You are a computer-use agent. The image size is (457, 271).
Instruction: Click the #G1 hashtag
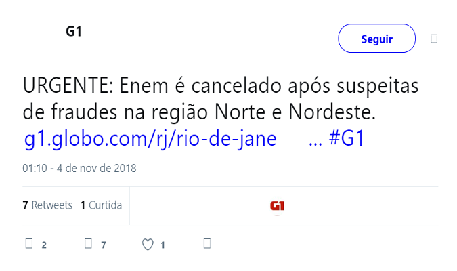click(347, 139)
